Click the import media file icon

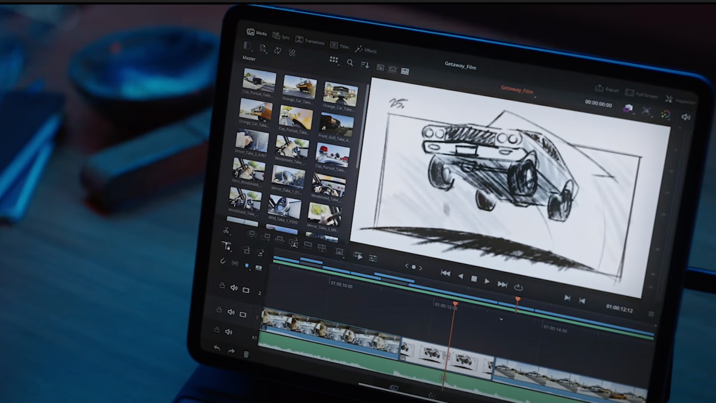(x=263, y=48)
